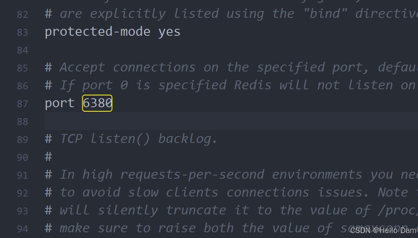Click the word "Redis" on line 86
418x238 pixels.
coord(253,85)
